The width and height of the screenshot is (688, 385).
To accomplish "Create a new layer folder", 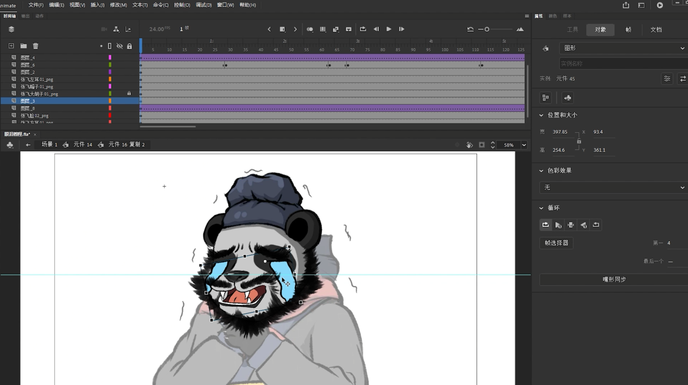I will click(x=23, y=46).
